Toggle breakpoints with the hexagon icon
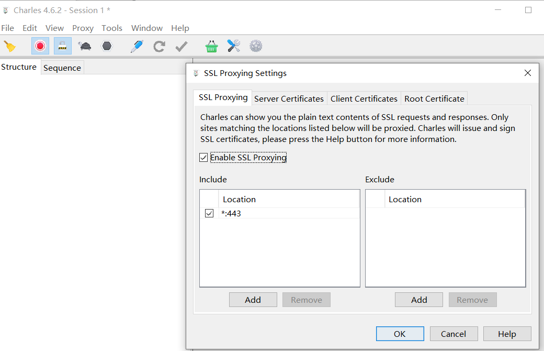544x351 pixels. pos(107,46)
